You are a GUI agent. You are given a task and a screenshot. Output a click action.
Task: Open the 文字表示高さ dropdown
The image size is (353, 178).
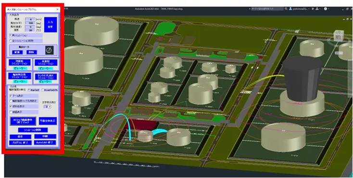point(48,107)
